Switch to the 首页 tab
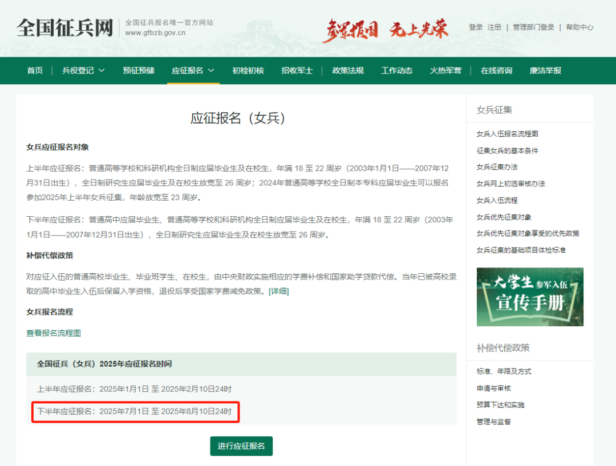 coord(34,70)
